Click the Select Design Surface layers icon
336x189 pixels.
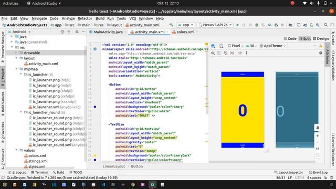coord(213,46)
